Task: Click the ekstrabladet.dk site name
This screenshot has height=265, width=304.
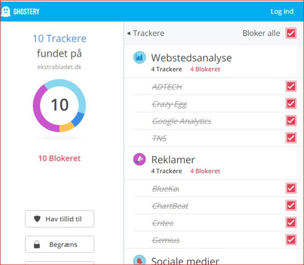Action: (x=59, y=67)
